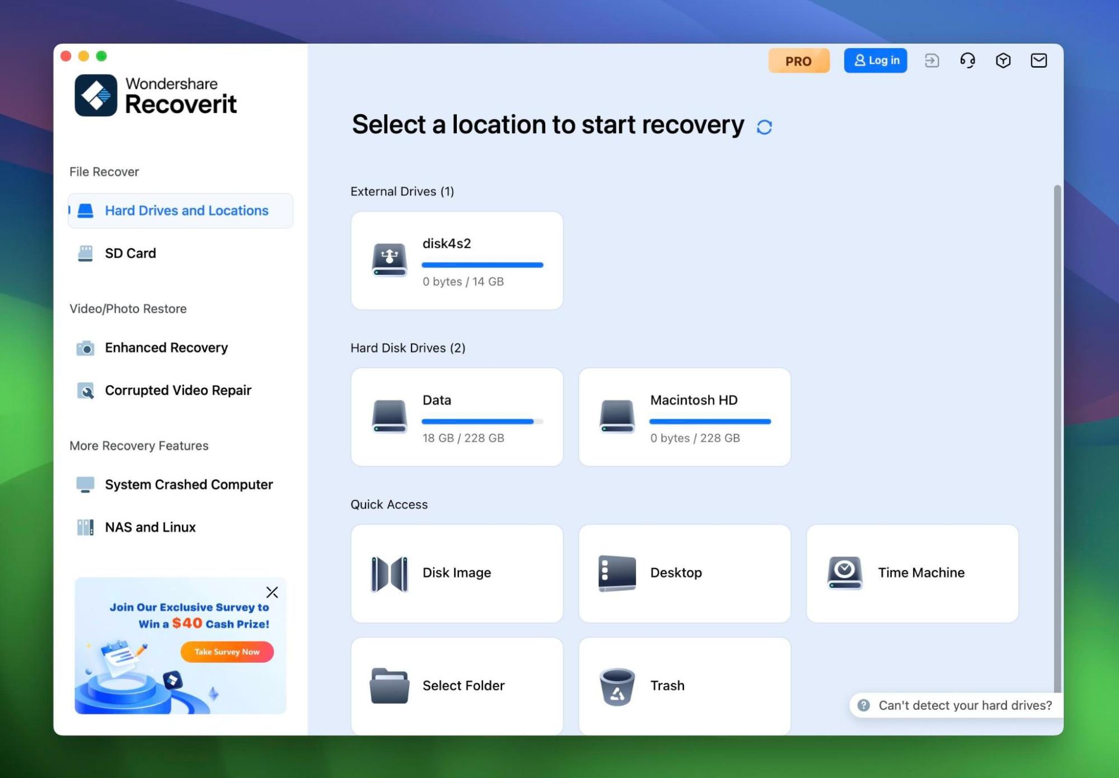Click the Corrupted Video Repair icon

click(x=85, y=390)
